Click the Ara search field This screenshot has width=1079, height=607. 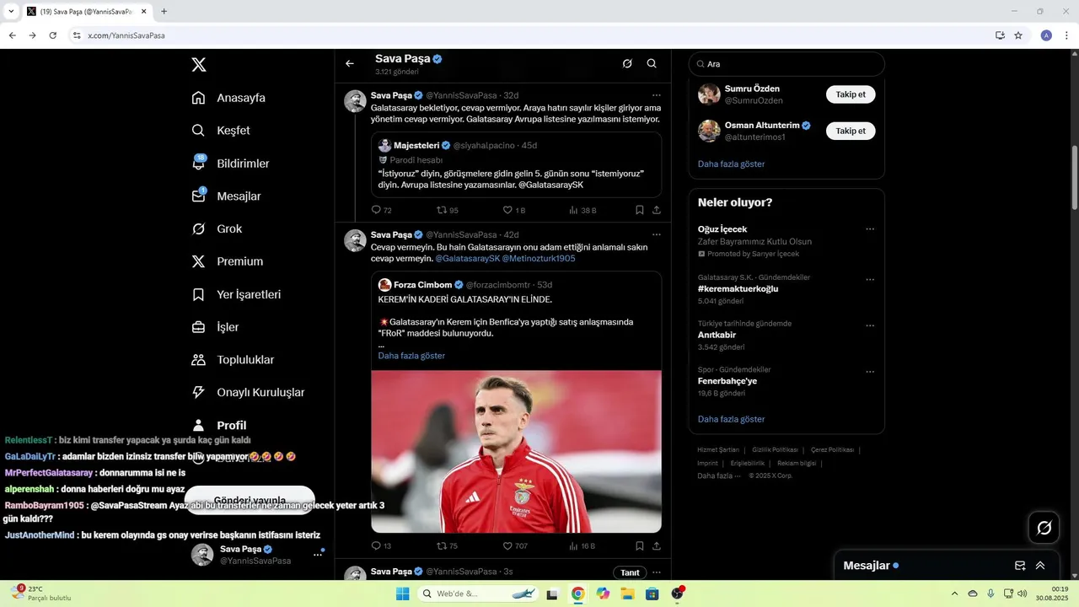tap(786, 64)
